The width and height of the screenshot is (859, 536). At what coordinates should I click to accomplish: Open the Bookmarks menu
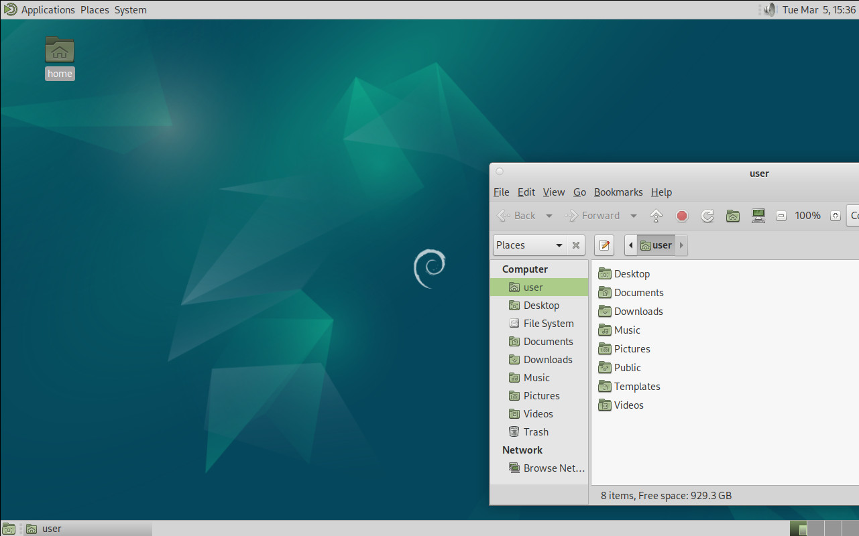pyautogui.click(x=618, y=192)
